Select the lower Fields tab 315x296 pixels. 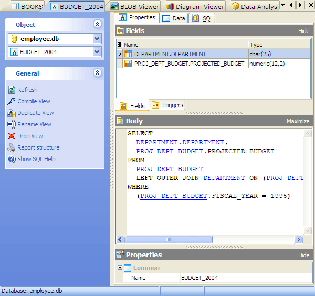click(132, 105)
